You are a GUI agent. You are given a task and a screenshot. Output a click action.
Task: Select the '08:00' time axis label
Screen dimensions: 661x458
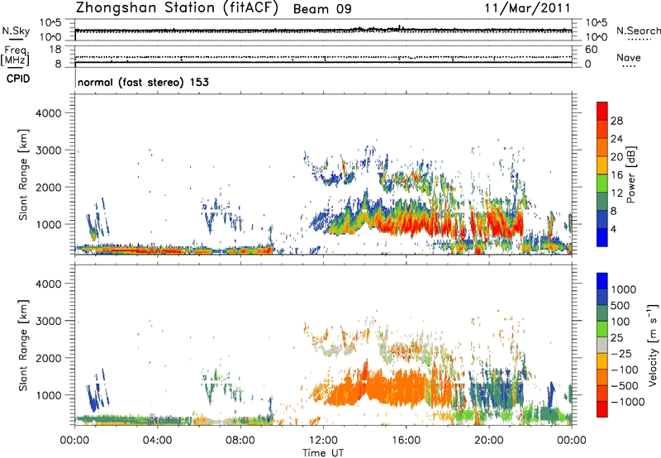(240, 441)
